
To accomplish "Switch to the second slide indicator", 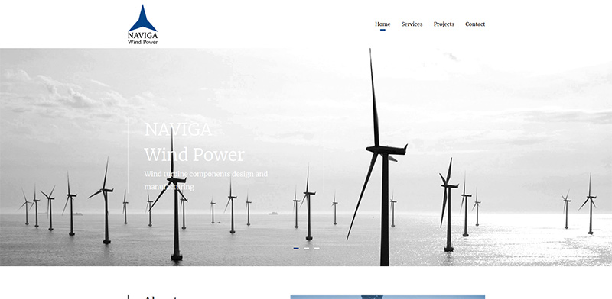I will click(x=307, y=248).
